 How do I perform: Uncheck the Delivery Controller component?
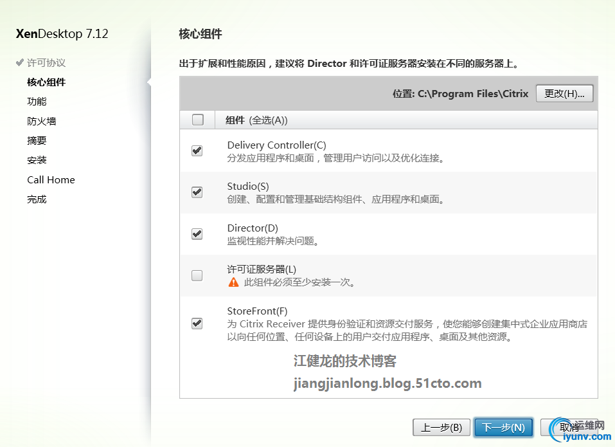197,151
